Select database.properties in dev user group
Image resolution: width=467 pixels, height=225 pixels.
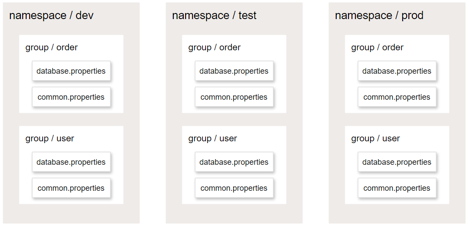(71, 162)
